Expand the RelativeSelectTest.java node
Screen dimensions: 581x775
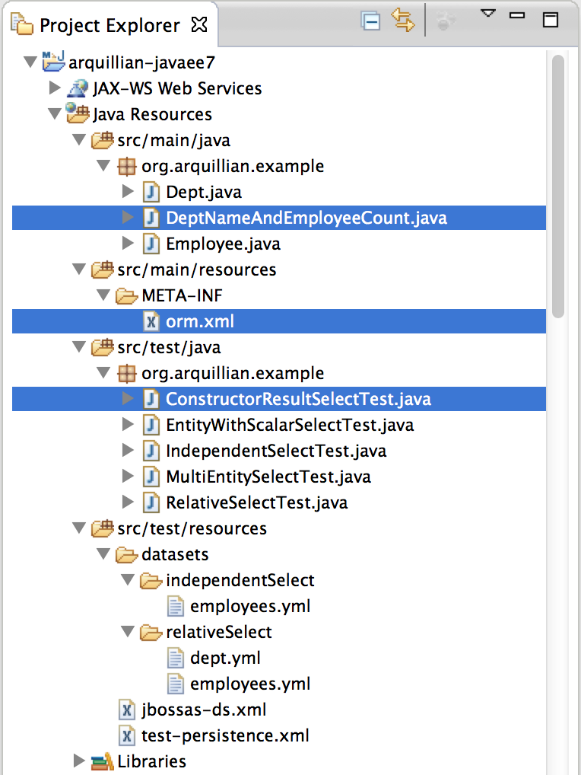click(x=128, y=502)
